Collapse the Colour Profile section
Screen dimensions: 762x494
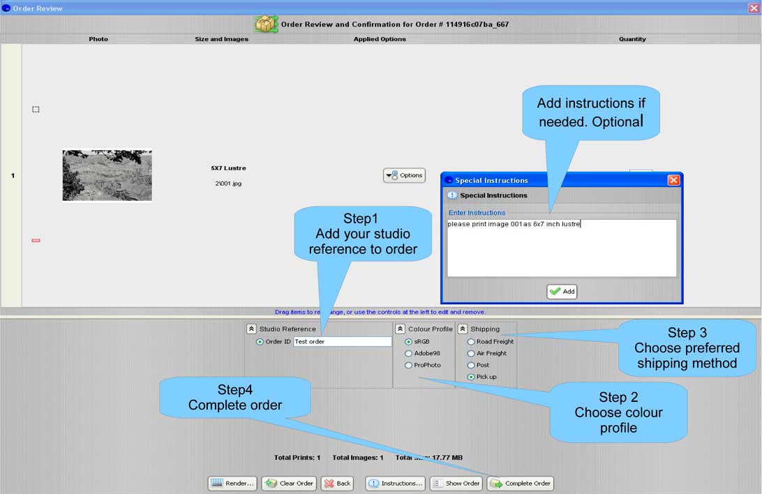(x=401, y=329)
